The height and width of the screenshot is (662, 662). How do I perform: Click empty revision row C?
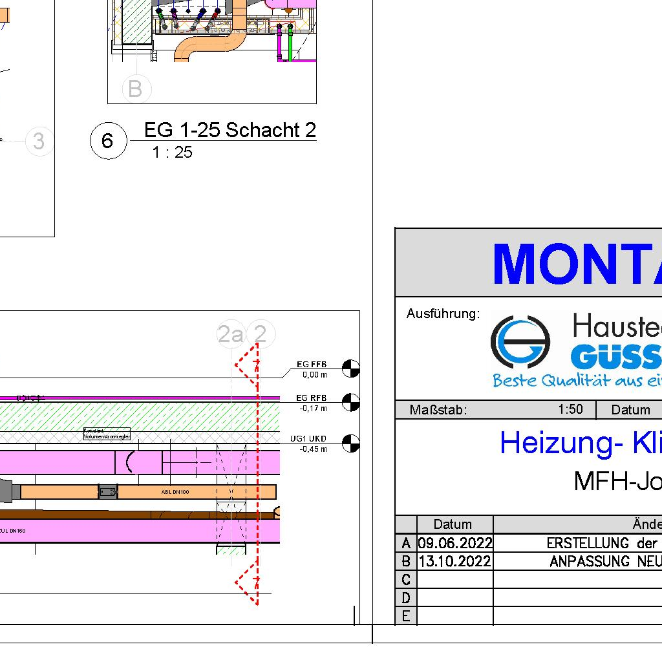pyautogui.click(x=530, y=579)
